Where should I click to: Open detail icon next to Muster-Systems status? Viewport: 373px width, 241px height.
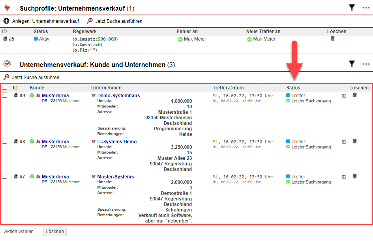point(344,177)
